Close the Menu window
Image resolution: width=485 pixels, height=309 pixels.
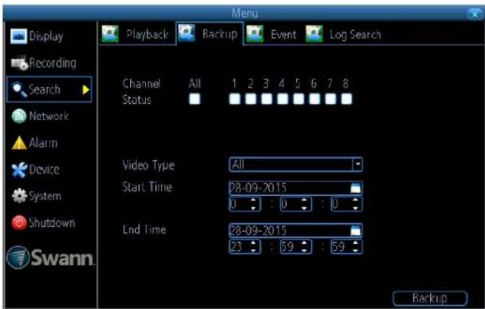[x=474, y=14]
